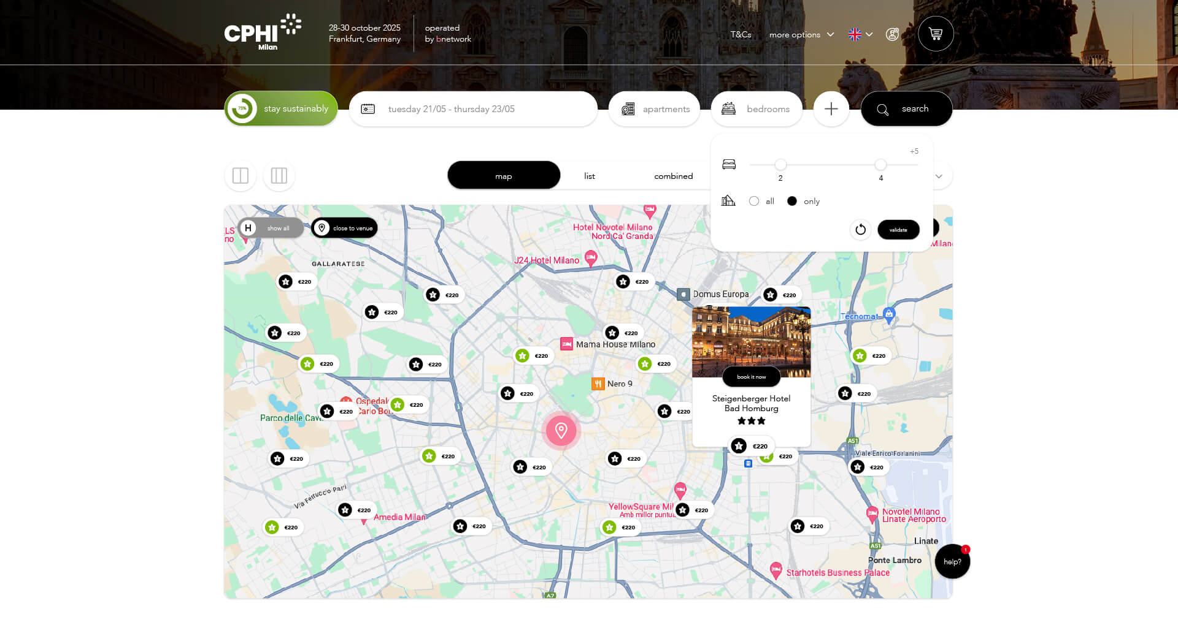Expand the chevron right of the view tabs

[939, 176]
